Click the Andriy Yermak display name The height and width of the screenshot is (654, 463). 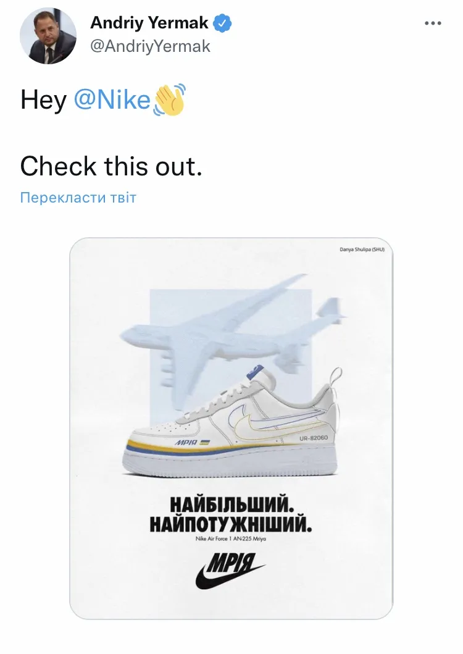pyautogui.click(x=149, y=23)
